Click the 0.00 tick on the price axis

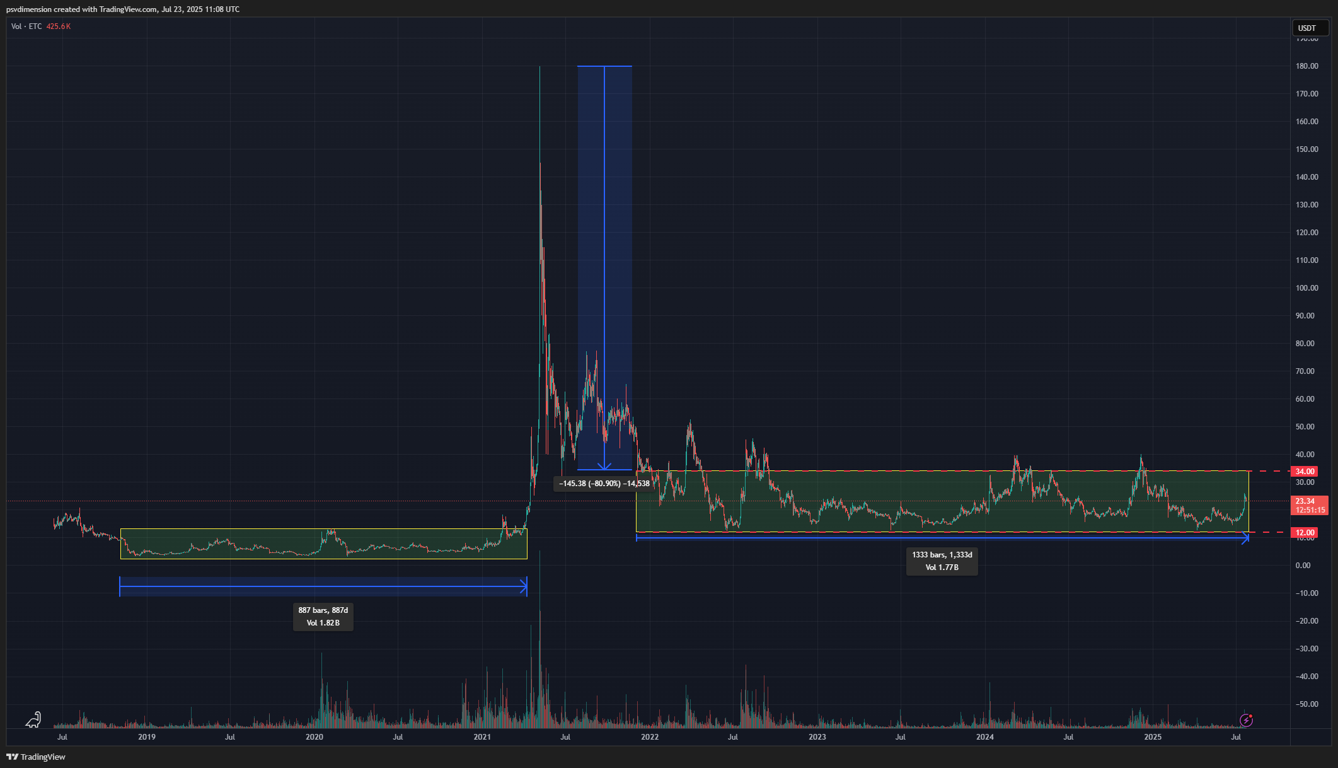coord(1303,566)
